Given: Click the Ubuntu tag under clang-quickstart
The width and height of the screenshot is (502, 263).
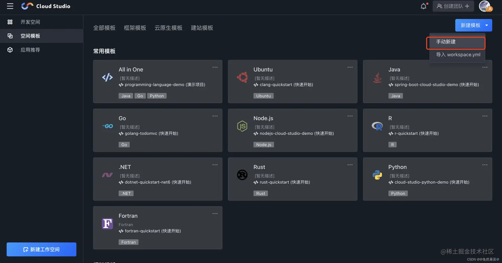Looking at the screenshot, I should [263, 96].
